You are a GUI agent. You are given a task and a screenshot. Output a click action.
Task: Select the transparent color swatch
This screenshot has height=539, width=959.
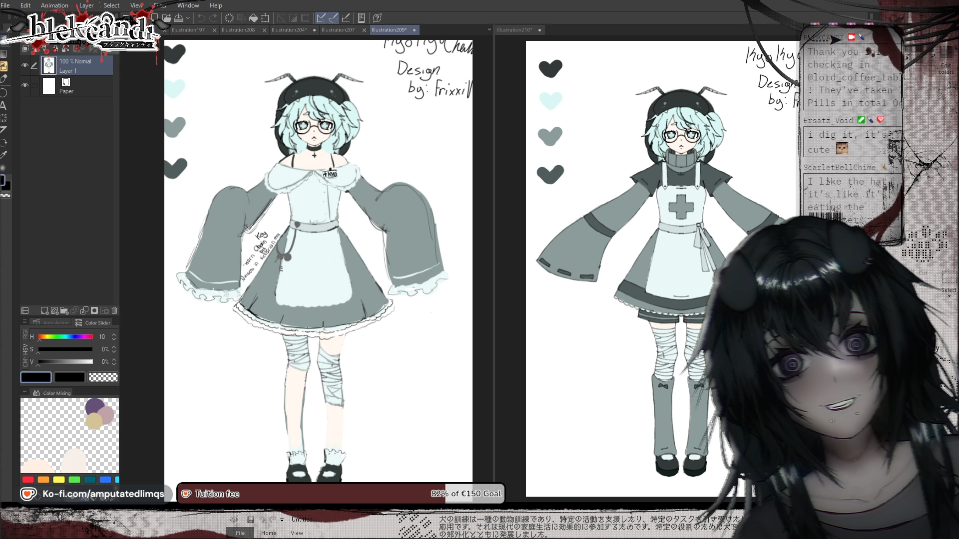(103, 377)
